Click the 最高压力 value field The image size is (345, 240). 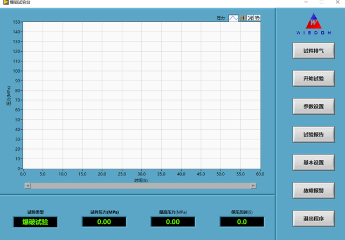click(x=173, y=222)
